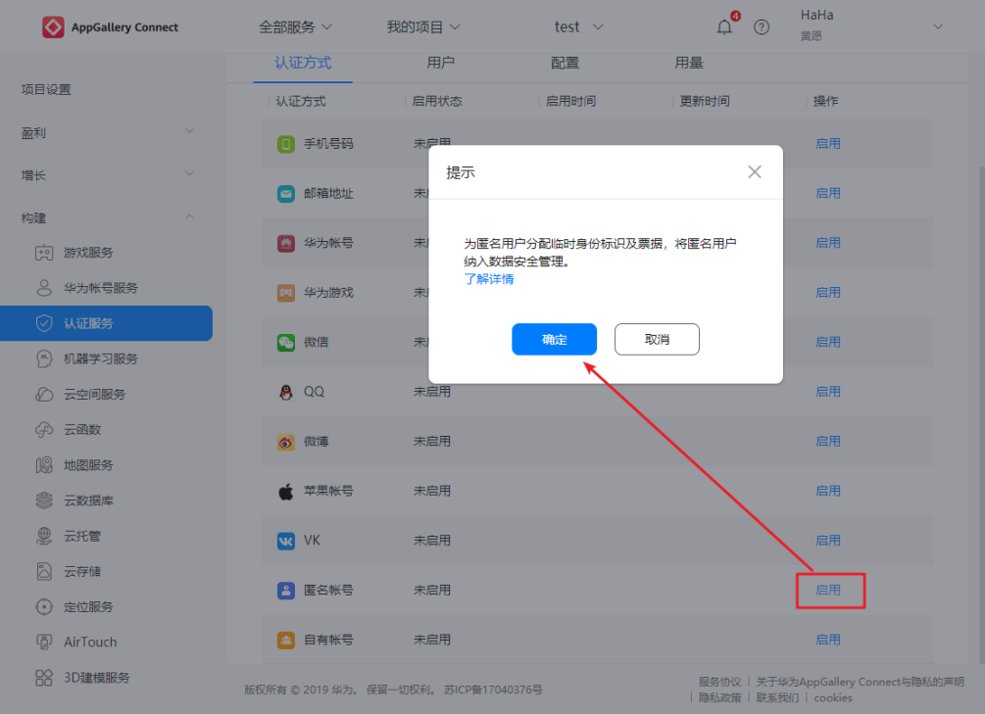Open 机器学习服务 icon in sidebar
Screen dimensions: 985x714
coord(44,358)
